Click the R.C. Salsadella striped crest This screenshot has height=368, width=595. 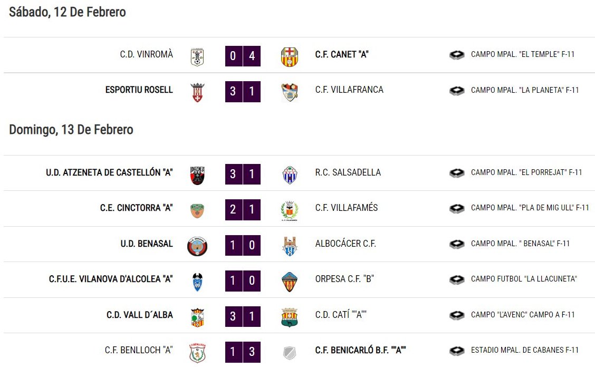click(x=290, y=175)
